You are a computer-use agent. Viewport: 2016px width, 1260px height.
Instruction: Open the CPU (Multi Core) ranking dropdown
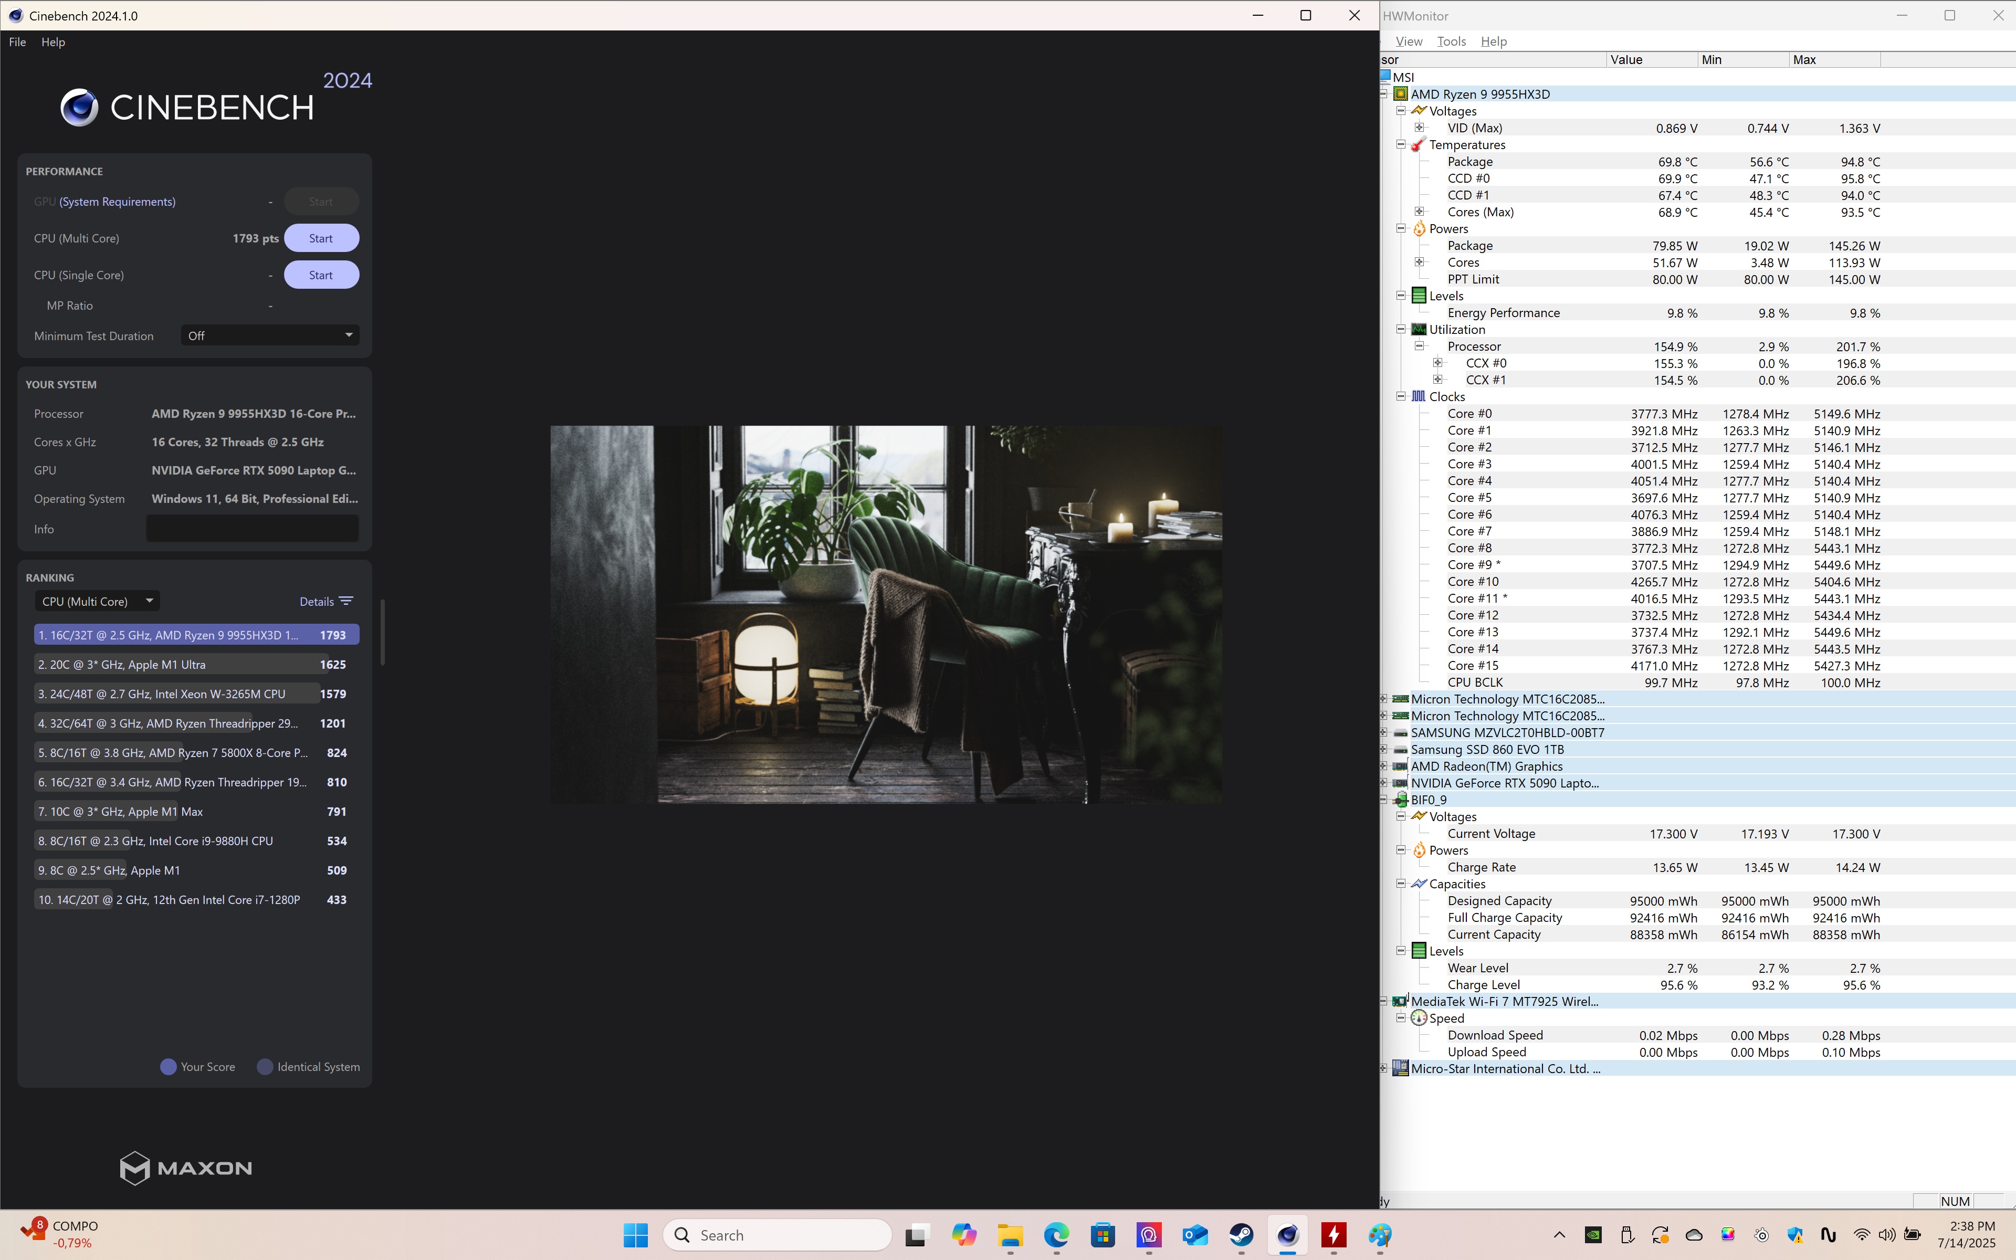tap(97, 601)
